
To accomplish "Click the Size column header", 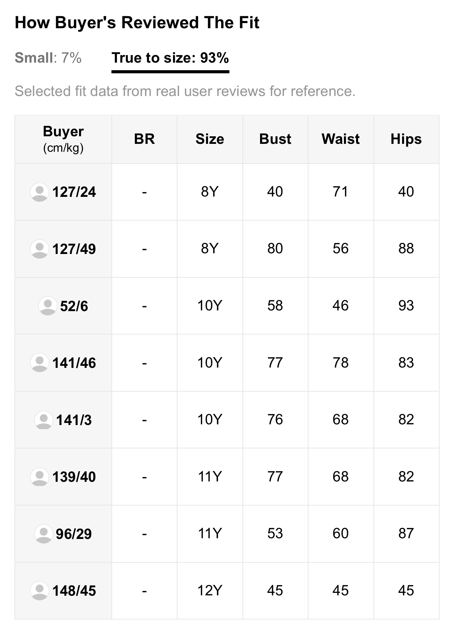I will (x=210, y=139).
